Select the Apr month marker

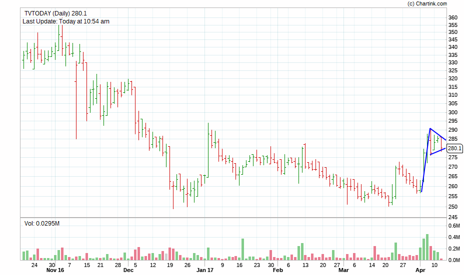420,270
